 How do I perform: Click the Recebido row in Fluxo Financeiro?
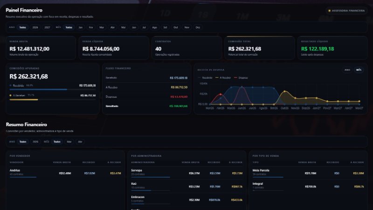click(x=146, y=78)
